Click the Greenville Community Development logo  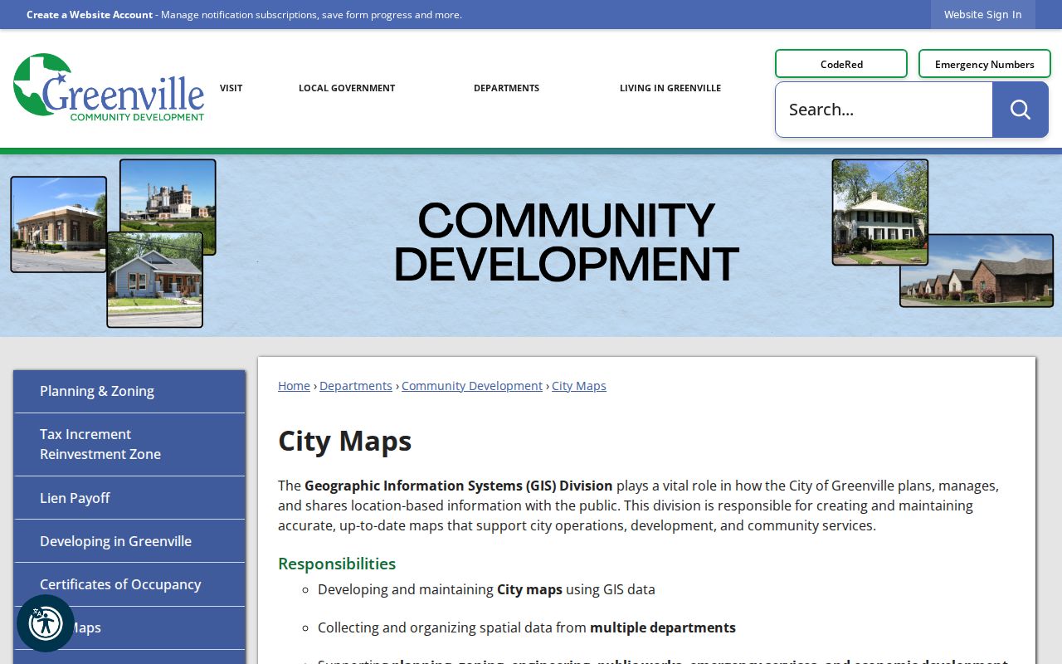(109, 88)
